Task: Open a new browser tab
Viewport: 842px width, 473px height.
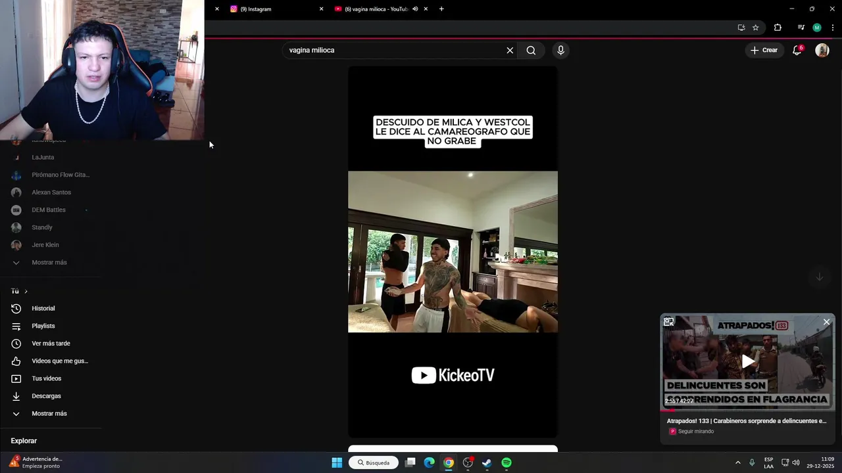Action: pyautogui.click(x=441, y=9)
